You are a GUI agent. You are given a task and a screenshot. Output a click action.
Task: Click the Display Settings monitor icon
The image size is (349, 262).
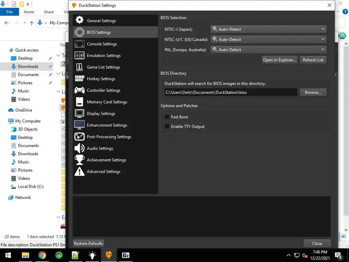tap(79, 113)
